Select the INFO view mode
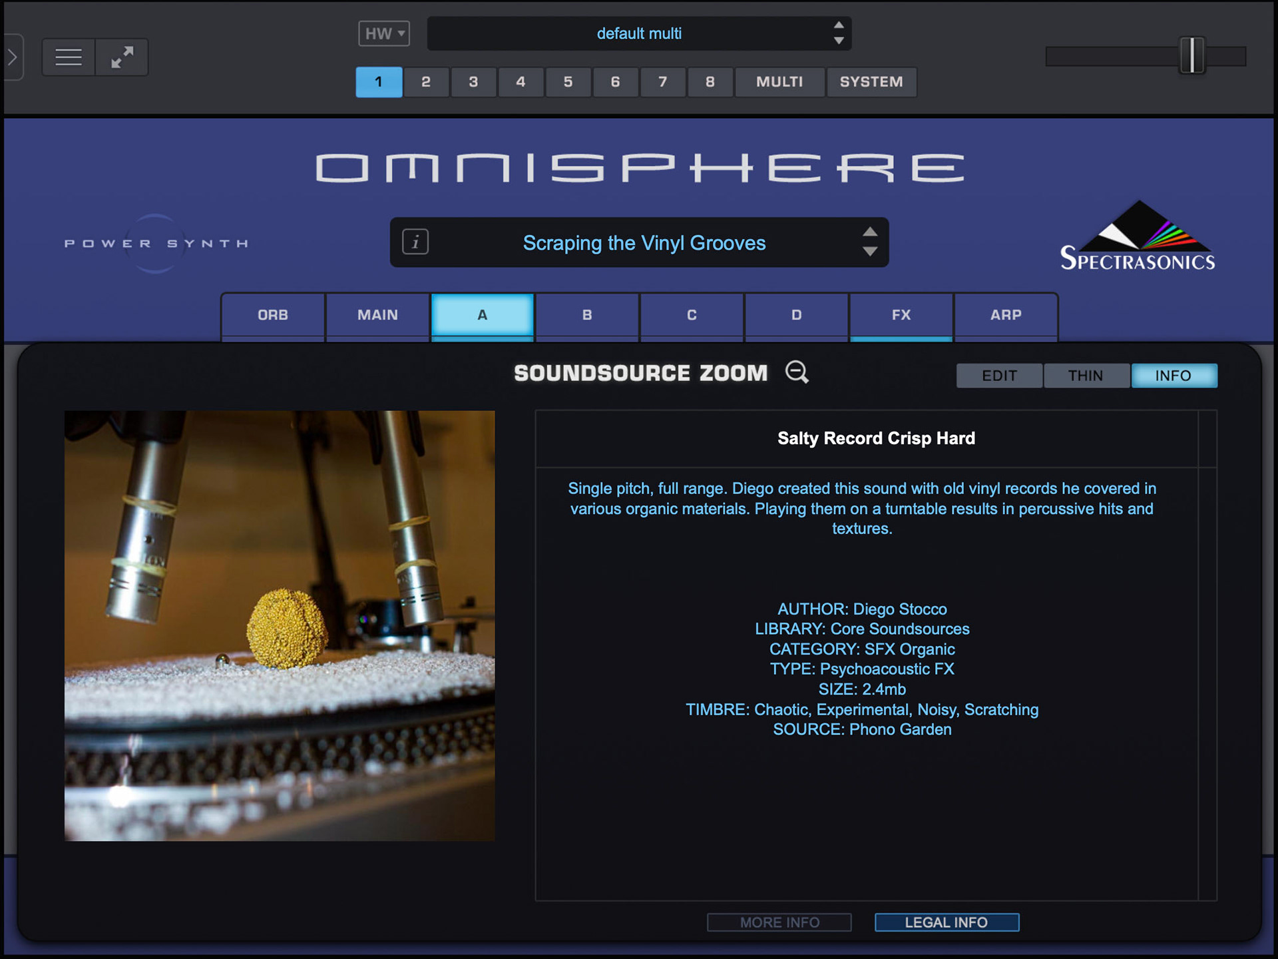This screenshot has width=1278, height=959. tap(1173, 376)
